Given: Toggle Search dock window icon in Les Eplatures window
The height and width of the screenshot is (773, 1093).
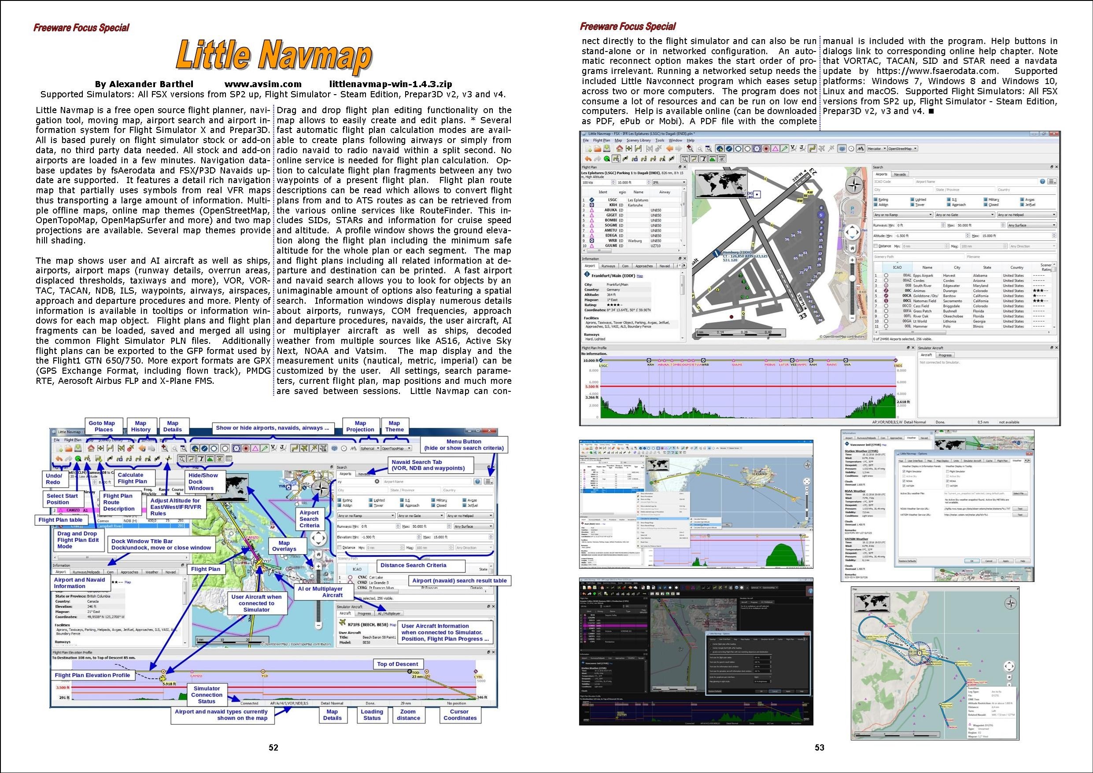Looking at the screenshot, I should (685, 159).
